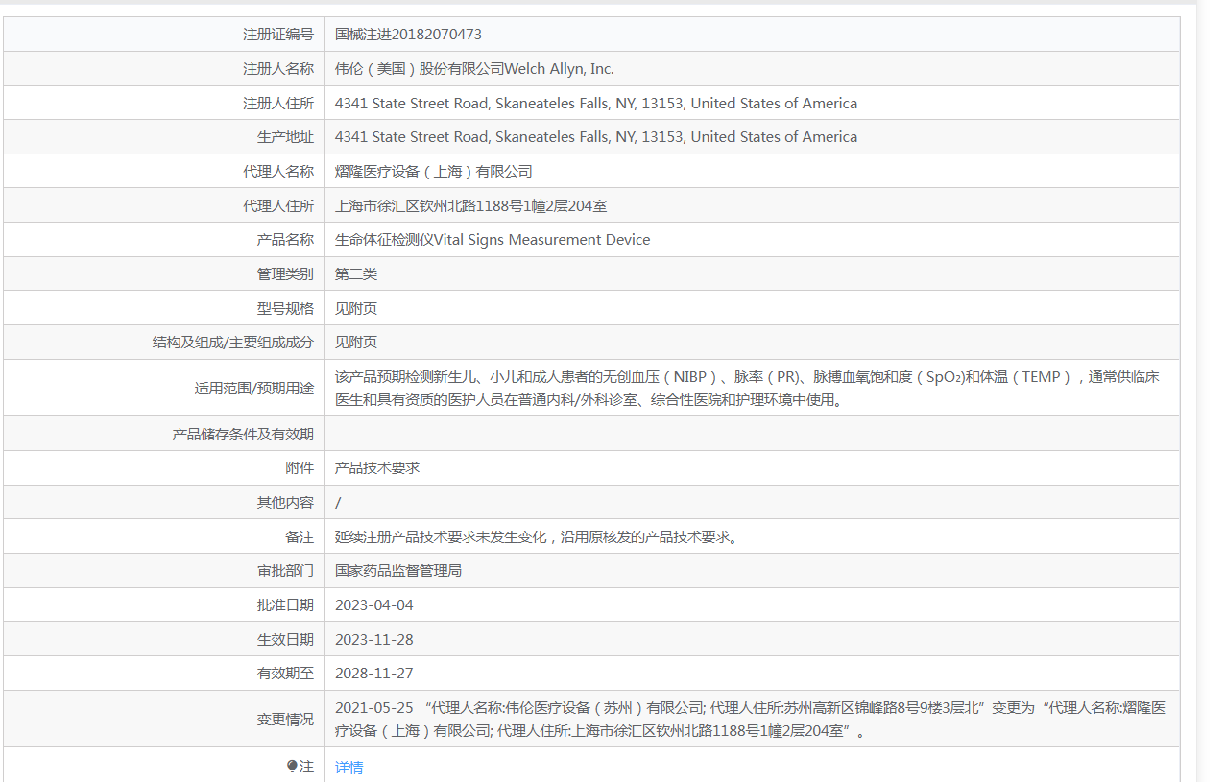Select approving authority 国家药品监督管理局

(x=398, y=571)
